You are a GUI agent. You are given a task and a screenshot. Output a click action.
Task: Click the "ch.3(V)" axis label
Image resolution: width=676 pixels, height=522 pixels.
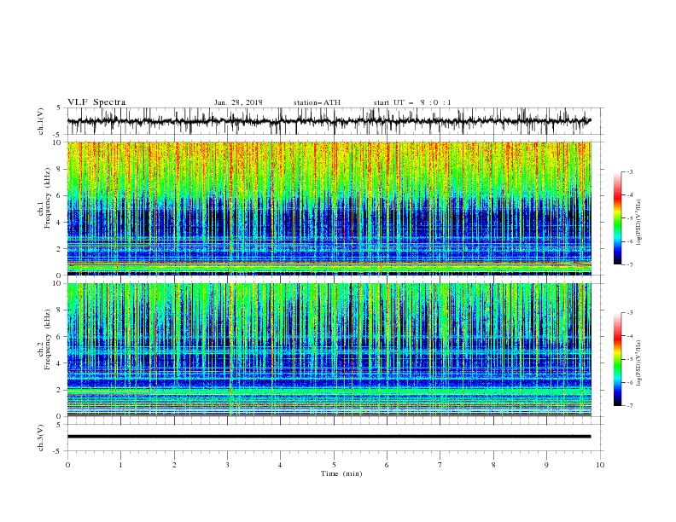point(41,438)
